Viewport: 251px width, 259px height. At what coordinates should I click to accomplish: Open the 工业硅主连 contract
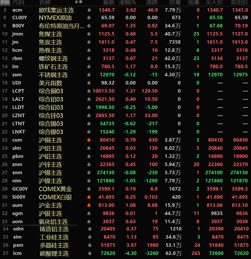(x=54, y=237)
